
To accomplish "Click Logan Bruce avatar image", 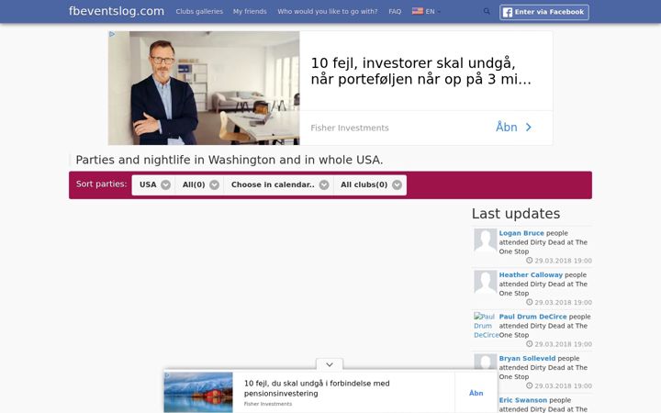I will [486, 240].
